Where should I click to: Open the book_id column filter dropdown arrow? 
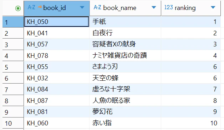click(x=82, y=7)
